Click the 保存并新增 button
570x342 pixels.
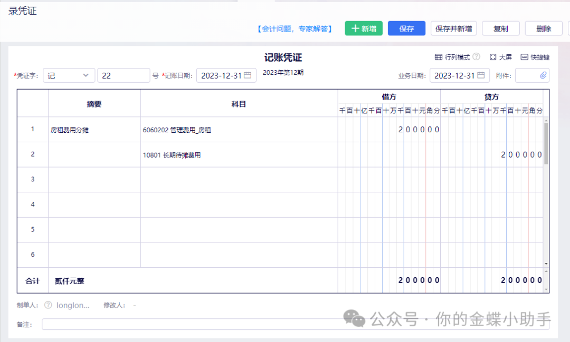(453, 28)
